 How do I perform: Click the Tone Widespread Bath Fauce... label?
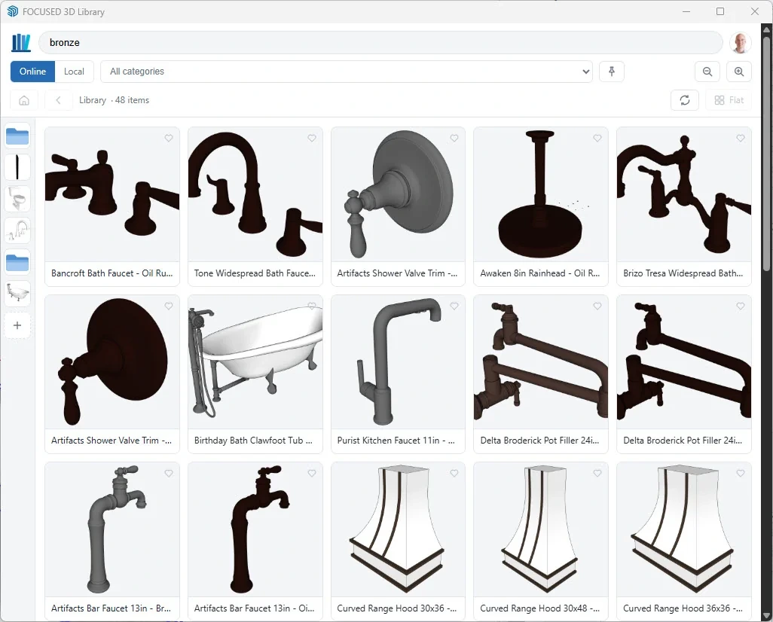click(x=255, y=273)
